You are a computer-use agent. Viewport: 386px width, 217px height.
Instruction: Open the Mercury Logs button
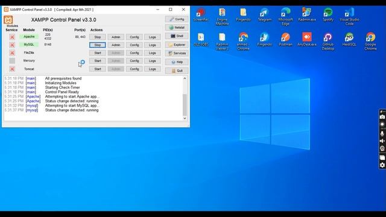[153, 61]
